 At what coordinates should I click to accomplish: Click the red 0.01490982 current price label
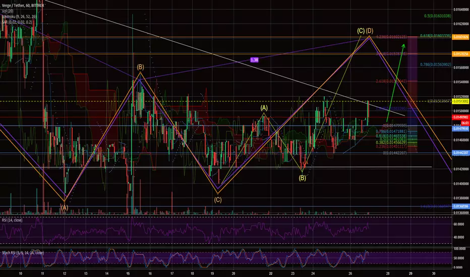pos(460,117)
